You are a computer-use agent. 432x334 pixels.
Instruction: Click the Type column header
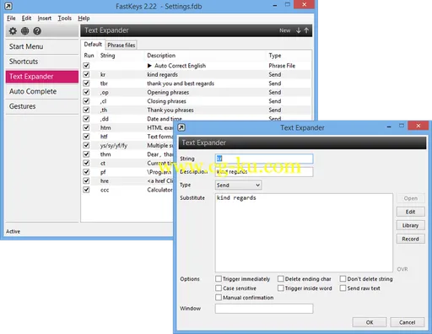pyautogui.click(x=275, y=56)
